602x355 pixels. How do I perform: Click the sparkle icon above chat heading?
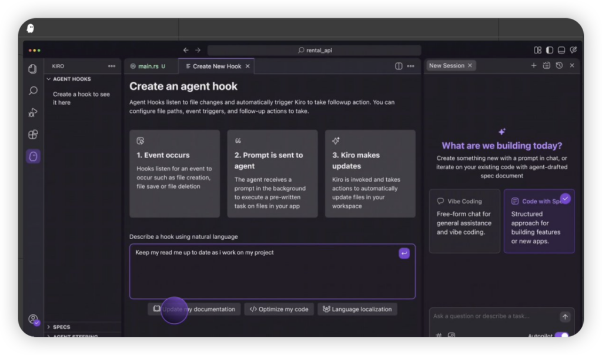click(502, 132)
